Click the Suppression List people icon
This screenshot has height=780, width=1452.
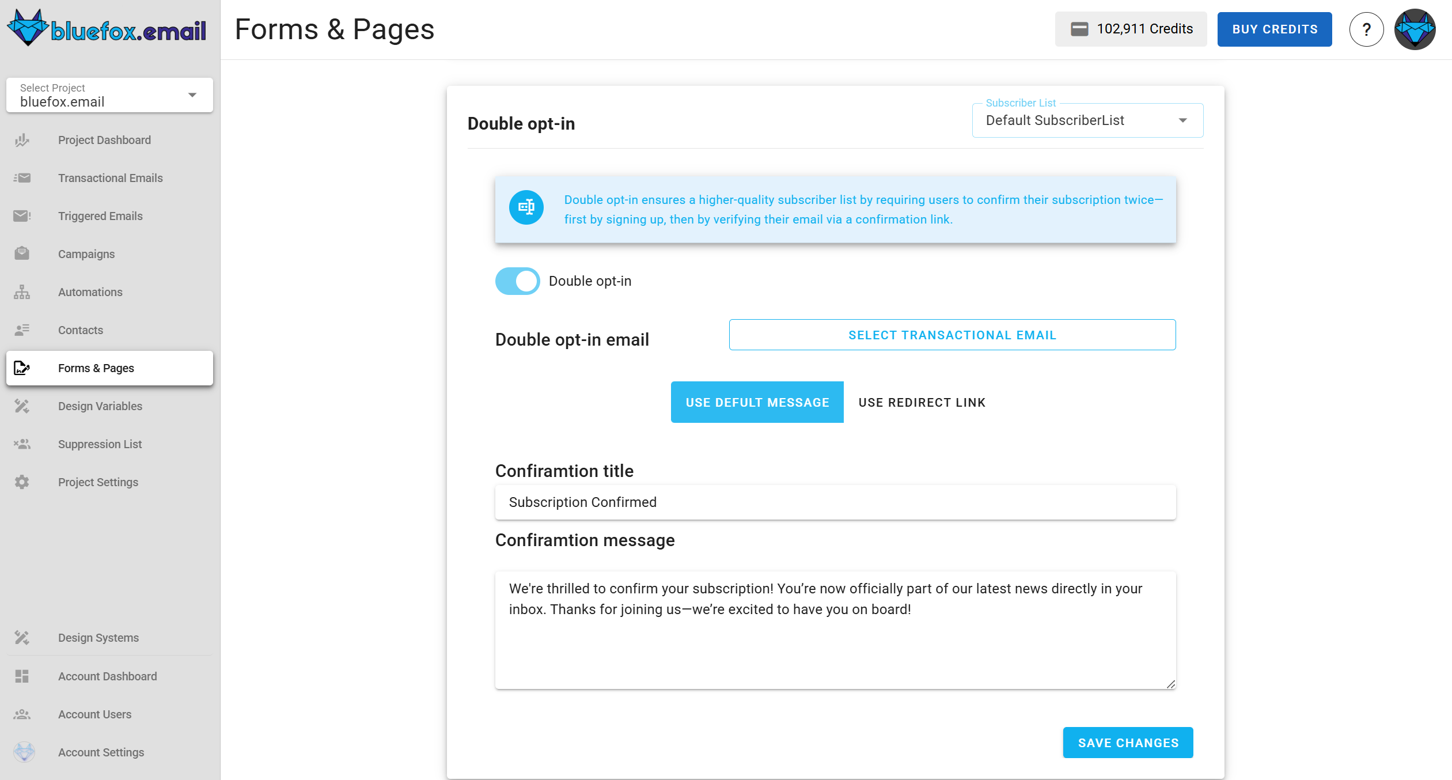coord(22,444)
